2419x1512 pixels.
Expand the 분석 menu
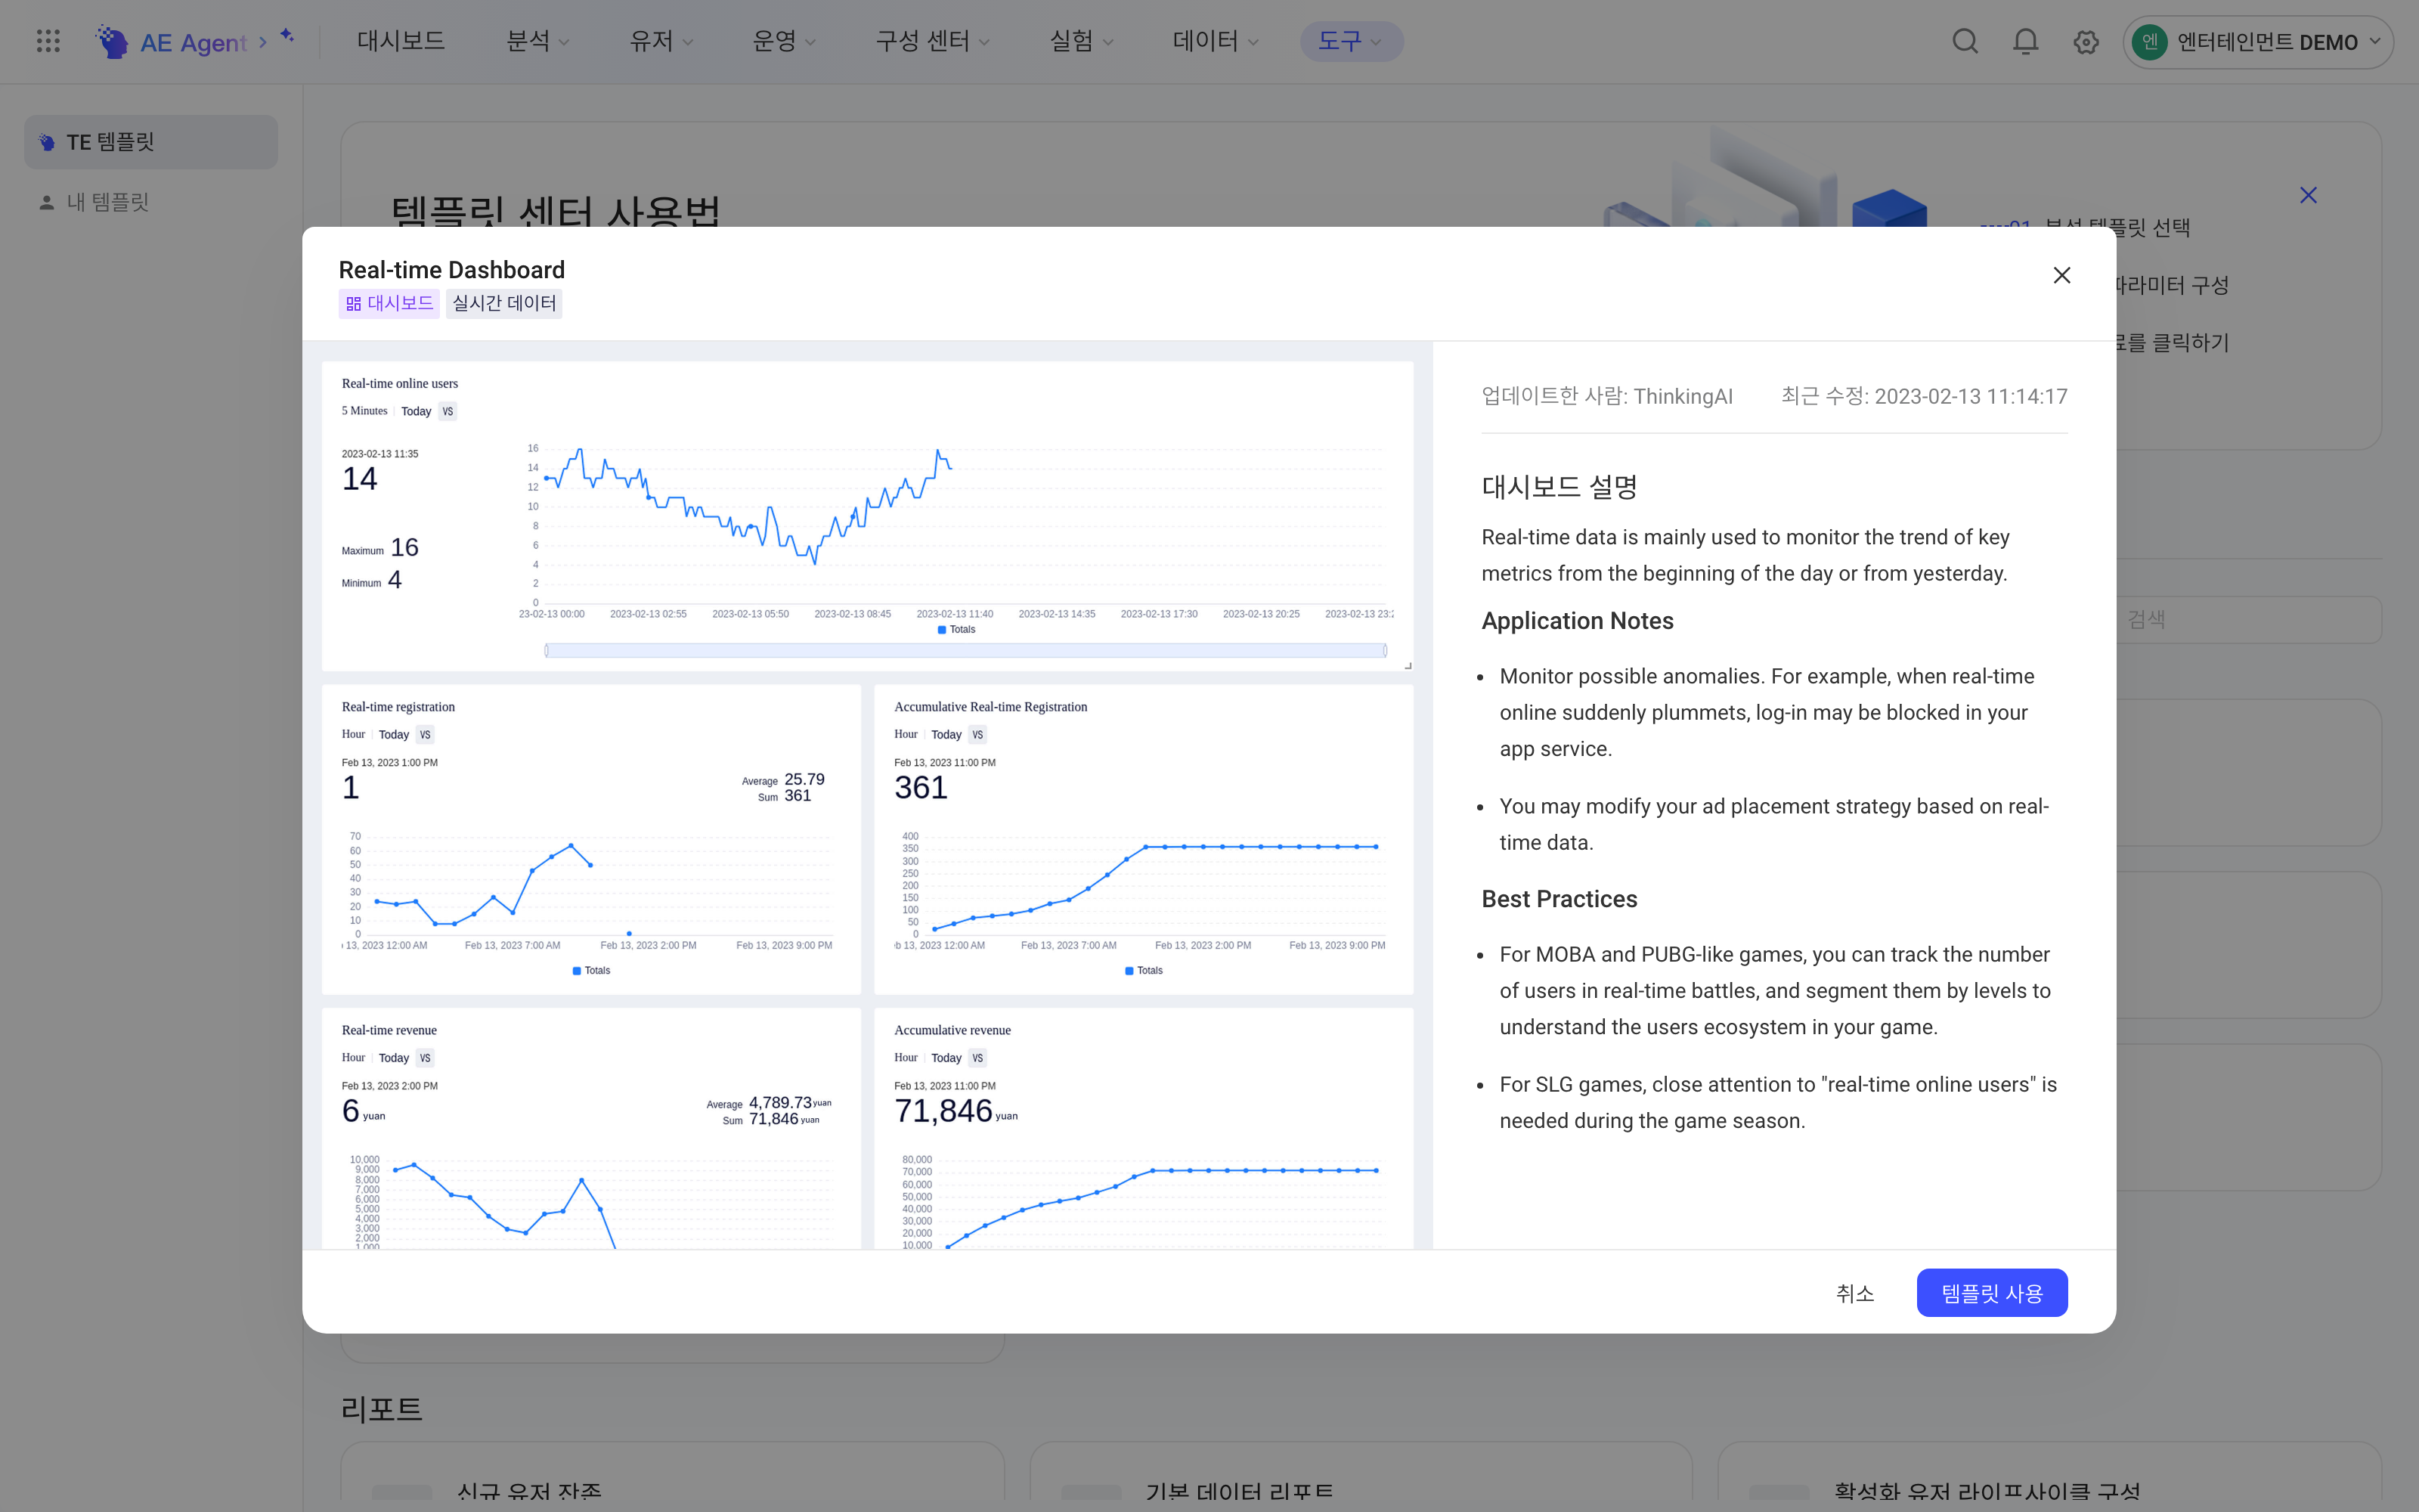point(537,41)
